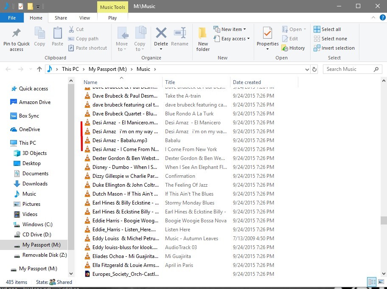This screenshot has height=289, width=387.
Task: Open the New item dropdown
Action: 230,29
